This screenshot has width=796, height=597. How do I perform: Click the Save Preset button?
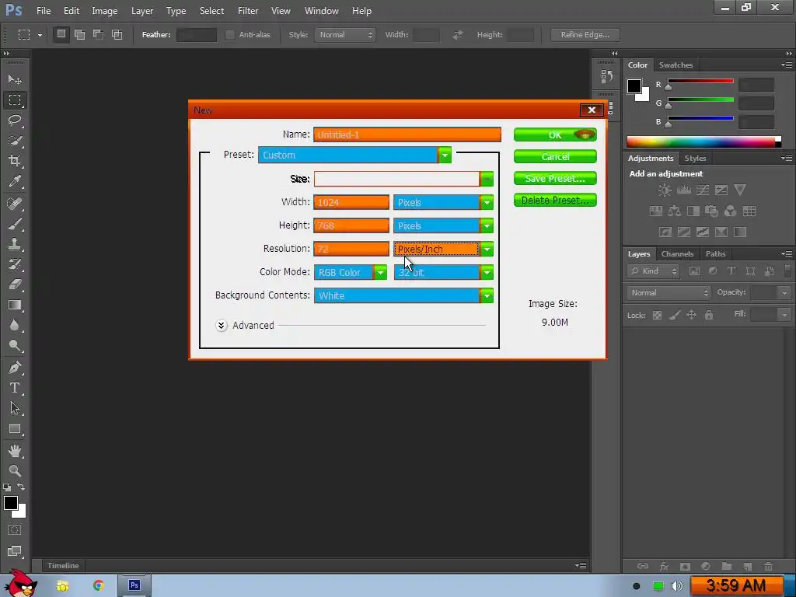[555, 179]
